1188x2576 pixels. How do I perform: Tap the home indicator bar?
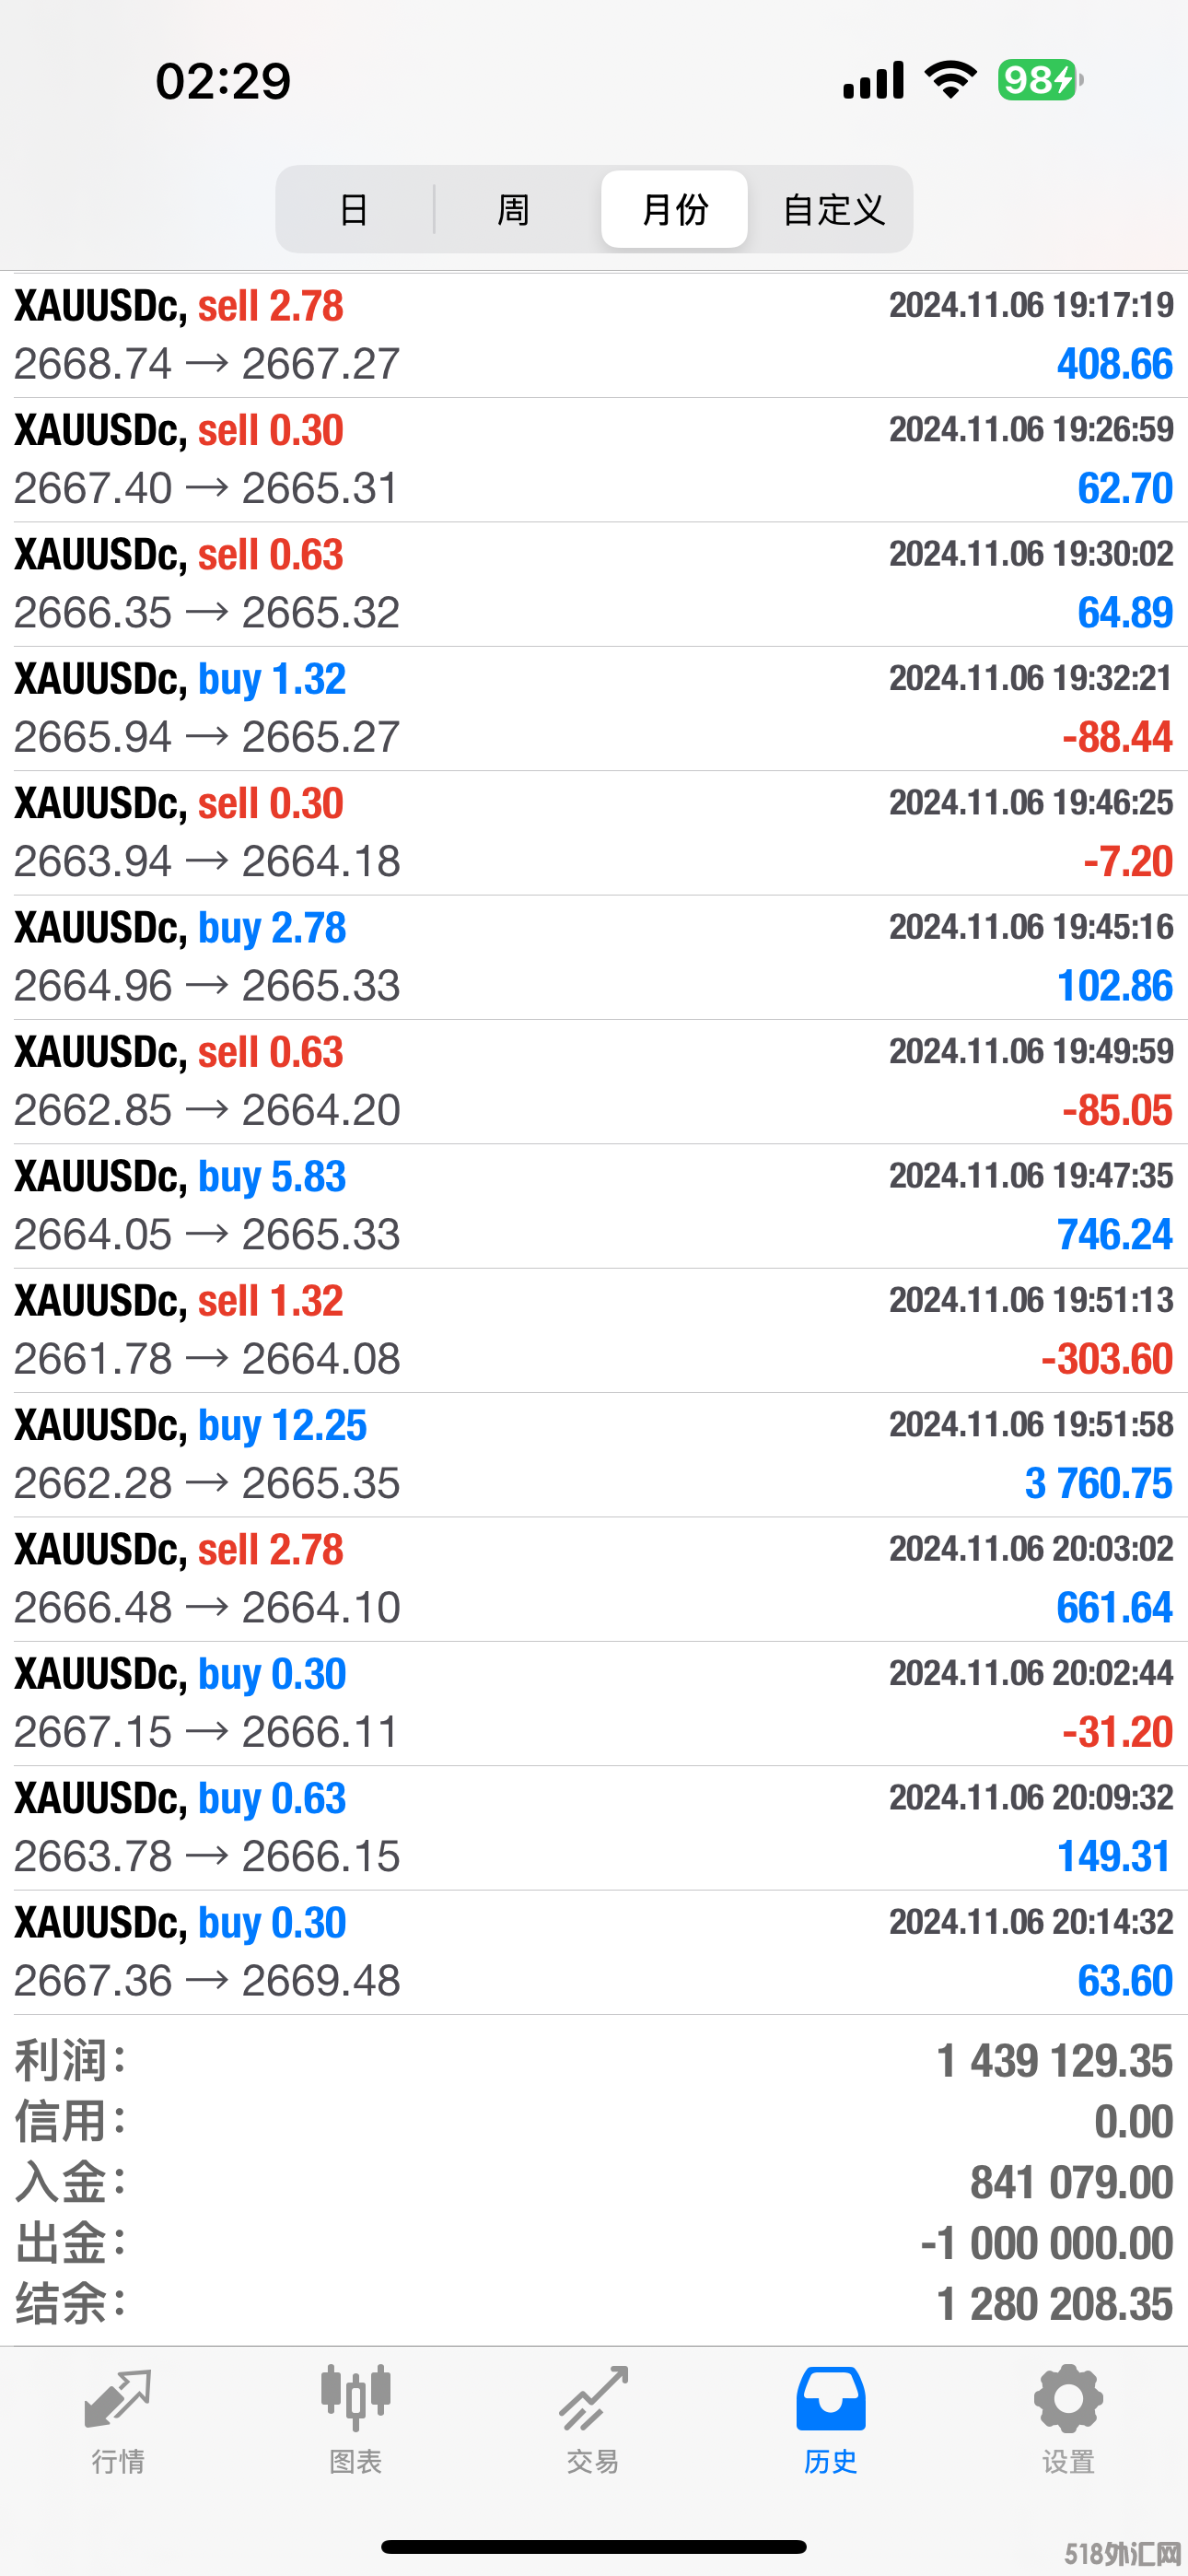(594, 2546)
